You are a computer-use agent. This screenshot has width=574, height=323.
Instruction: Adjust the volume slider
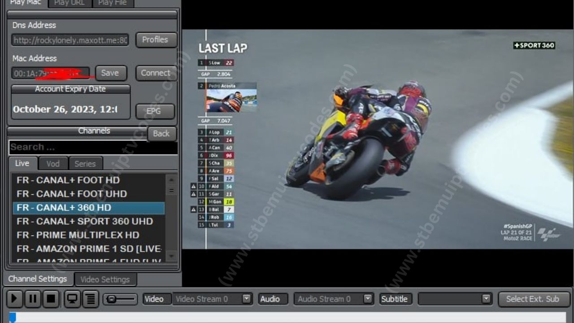[120, 299]
